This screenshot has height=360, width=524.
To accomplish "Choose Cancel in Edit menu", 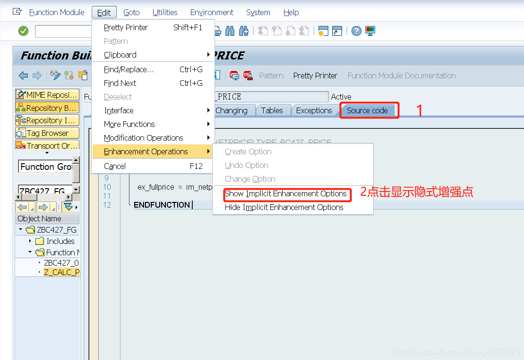I will tap(153, 166).
